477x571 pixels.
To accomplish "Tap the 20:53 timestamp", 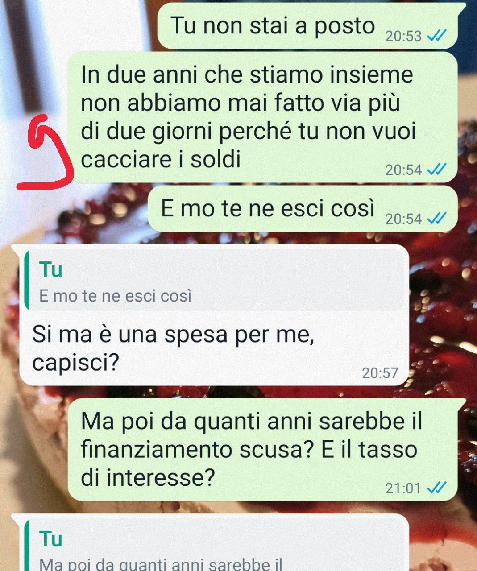I will pyautogui.click(x=403, y=36).
